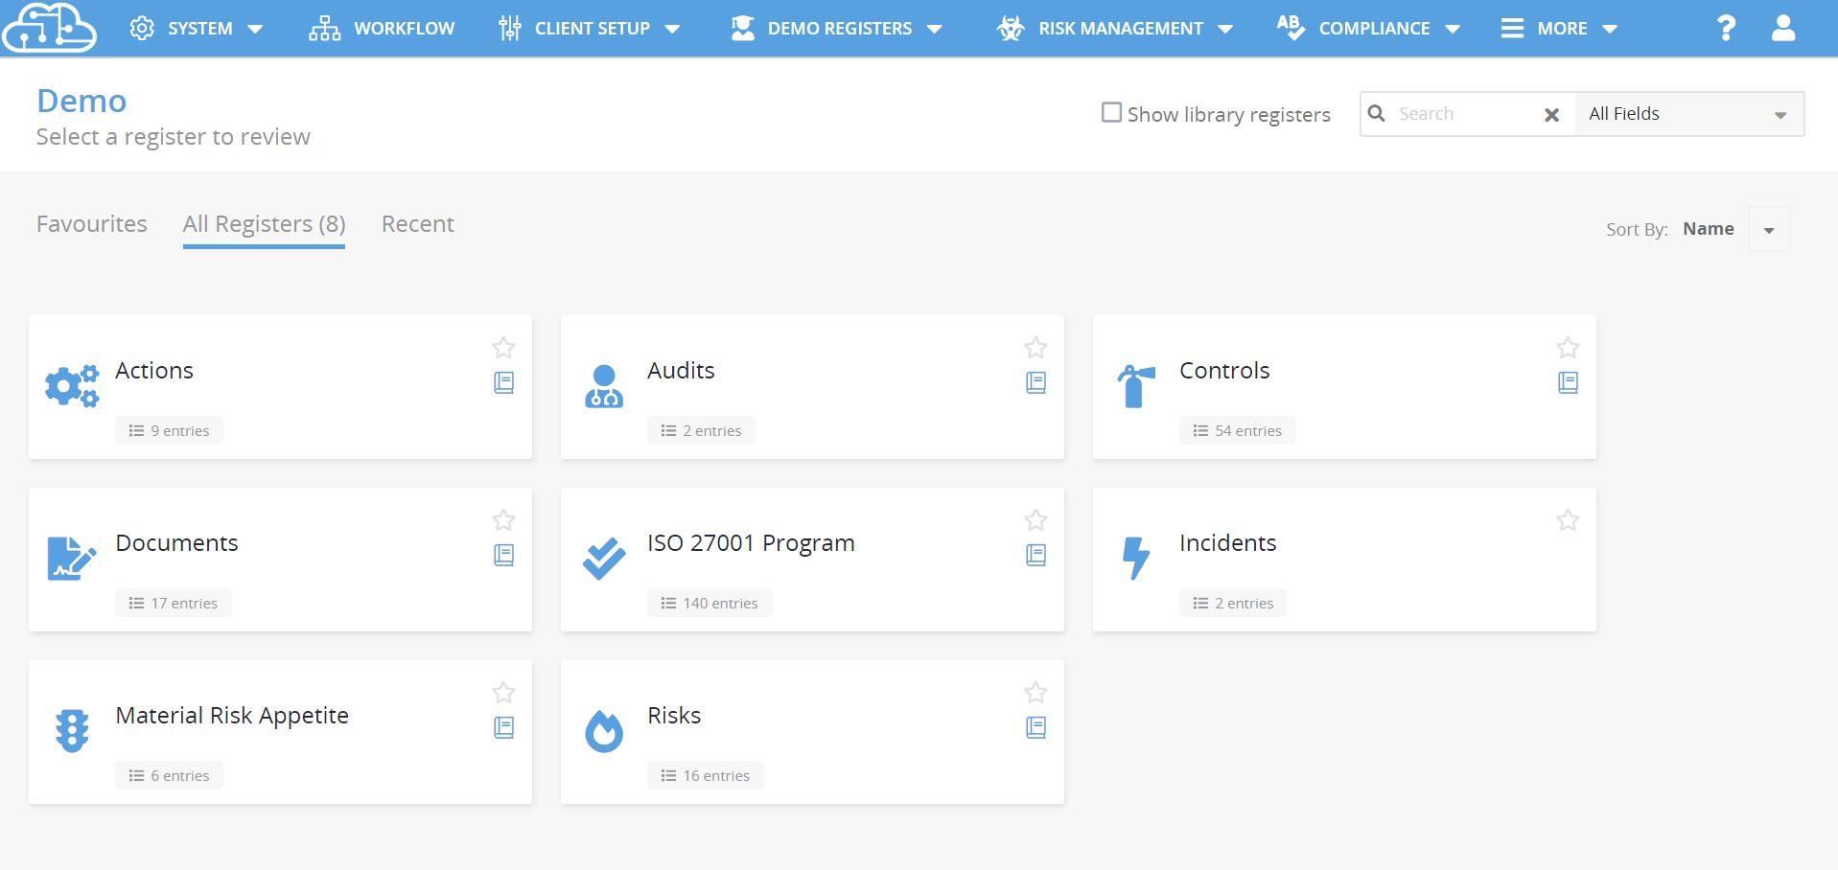
Task: Favourite the Audits register with its star
Action: click(1035, 348)
